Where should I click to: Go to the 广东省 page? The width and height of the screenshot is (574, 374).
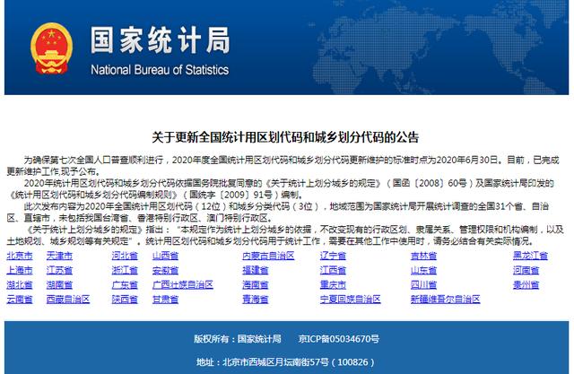(125, 284)
